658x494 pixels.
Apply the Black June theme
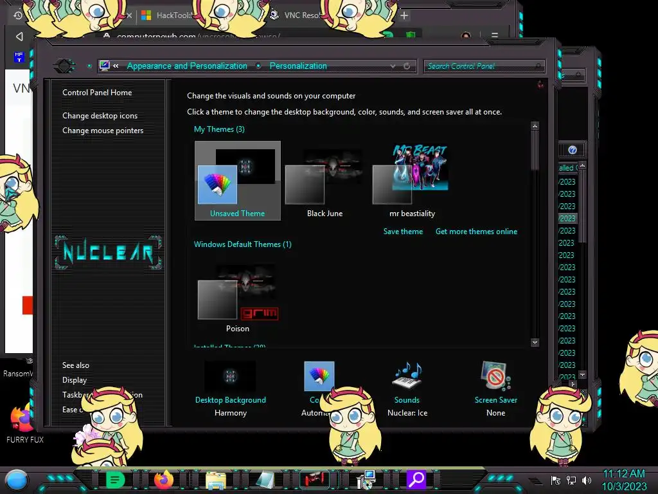click(325, 180)
